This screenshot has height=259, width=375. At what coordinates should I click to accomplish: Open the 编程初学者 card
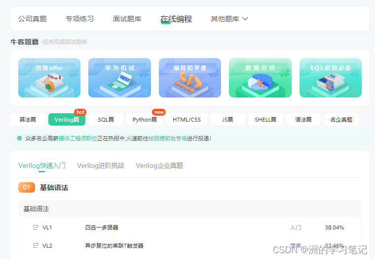tap(190, 78)
